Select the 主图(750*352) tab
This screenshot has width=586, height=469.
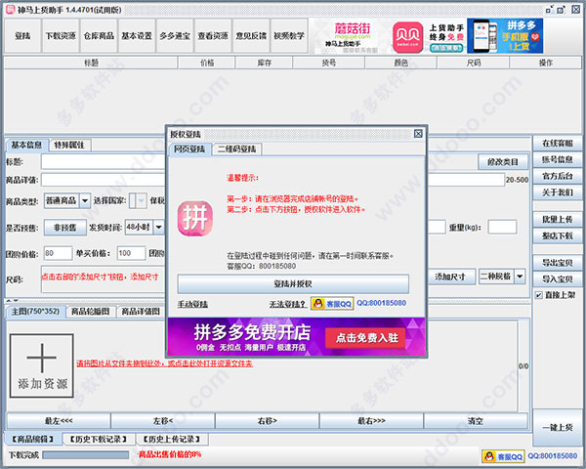tap(35, 311)
